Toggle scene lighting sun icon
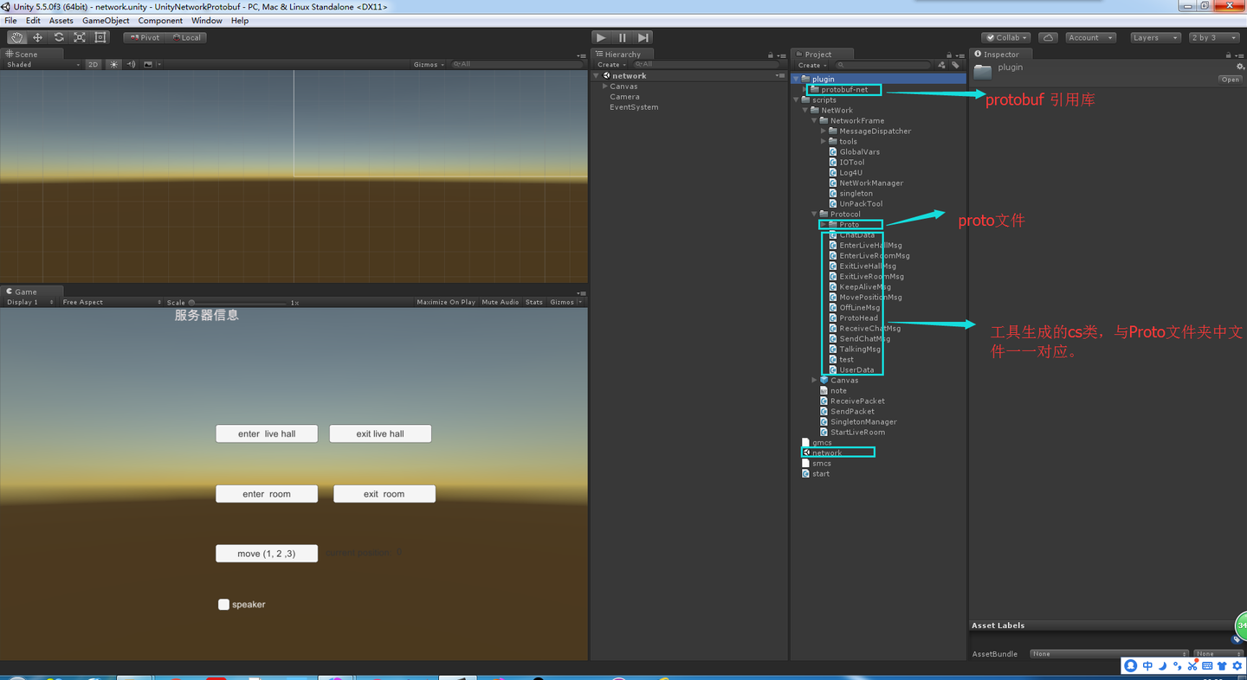Image resolution: width=1247 pixels, height=680 pixels. [113, 64]
